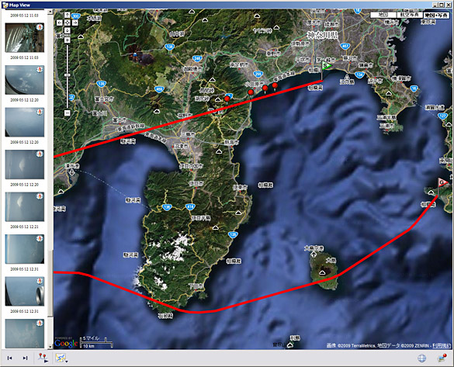
Task: Pan the map right with the arrow button
Action: pyautogui.click(x=75, y=23)
